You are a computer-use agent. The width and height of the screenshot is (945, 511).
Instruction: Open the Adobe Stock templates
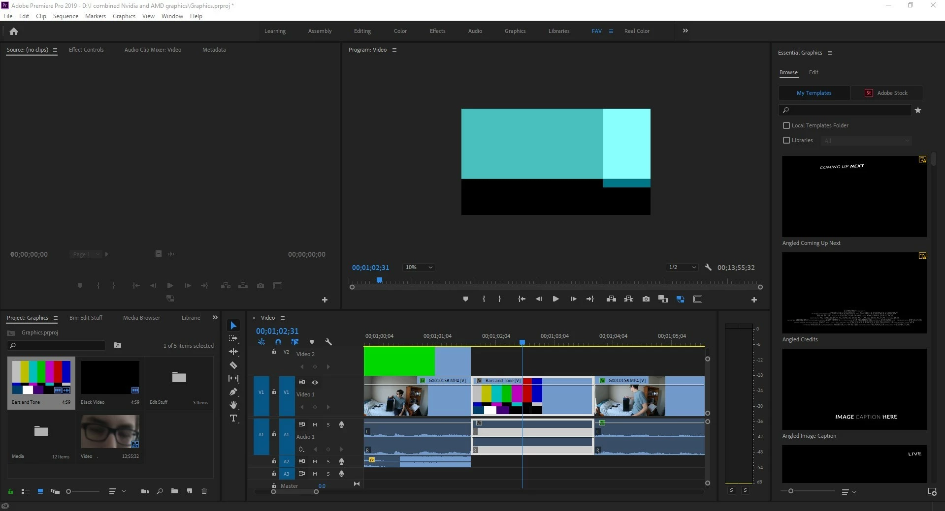click(x=886, y=93)
